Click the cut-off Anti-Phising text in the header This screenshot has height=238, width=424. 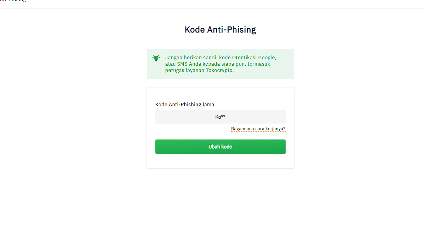(13, 1)
